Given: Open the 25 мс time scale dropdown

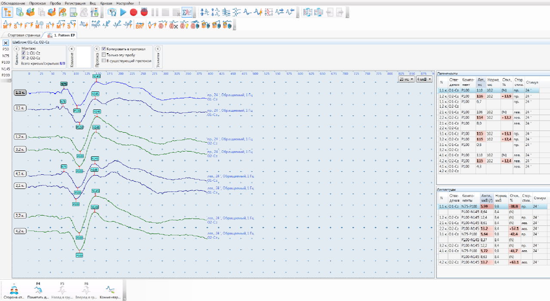Looking at the screenshot, I should tap(406, 79).
